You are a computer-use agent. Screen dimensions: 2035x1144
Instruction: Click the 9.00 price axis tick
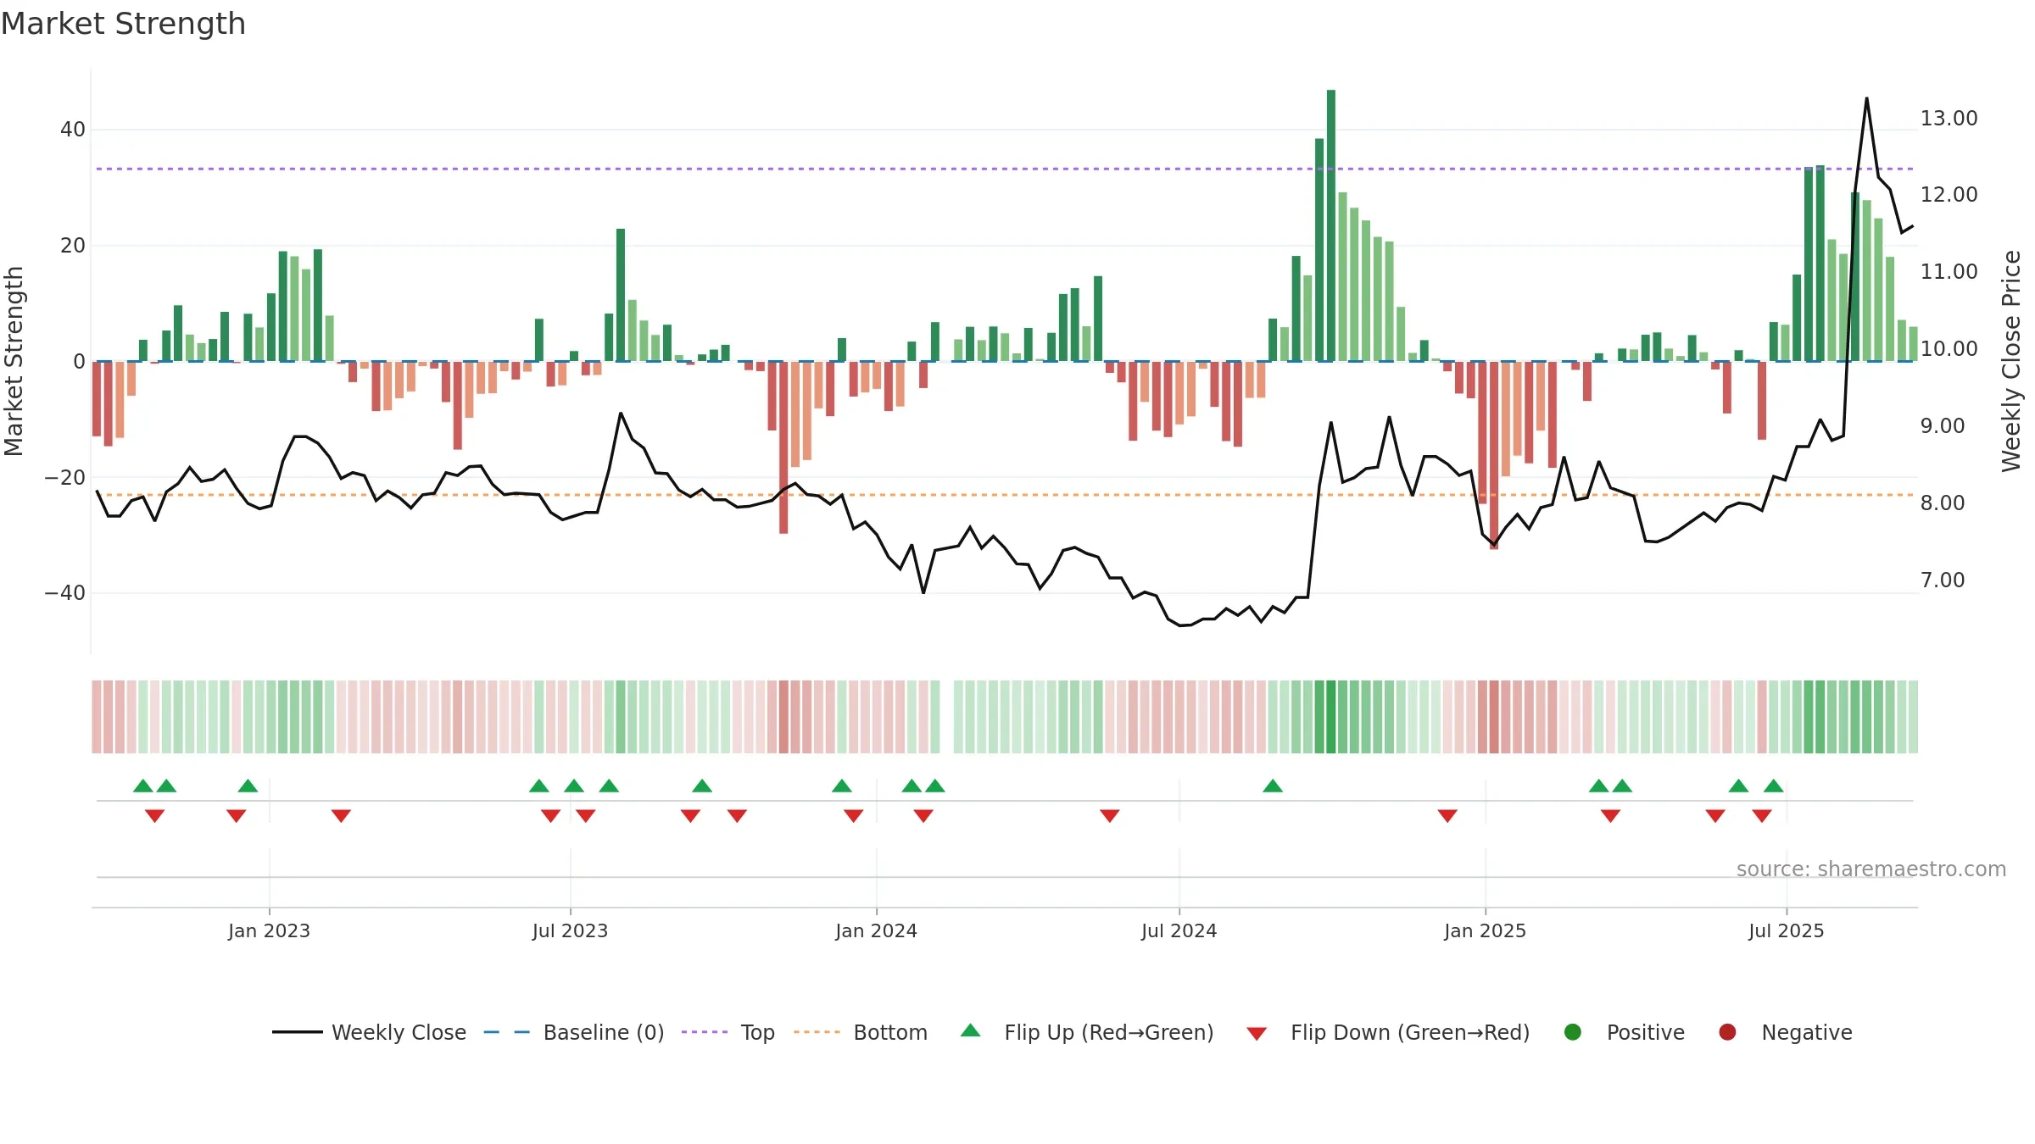(x=1943, y=426)
